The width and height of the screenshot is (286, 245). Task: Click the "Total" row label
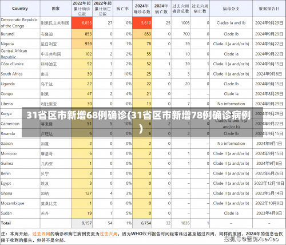[x=20, y=223]
